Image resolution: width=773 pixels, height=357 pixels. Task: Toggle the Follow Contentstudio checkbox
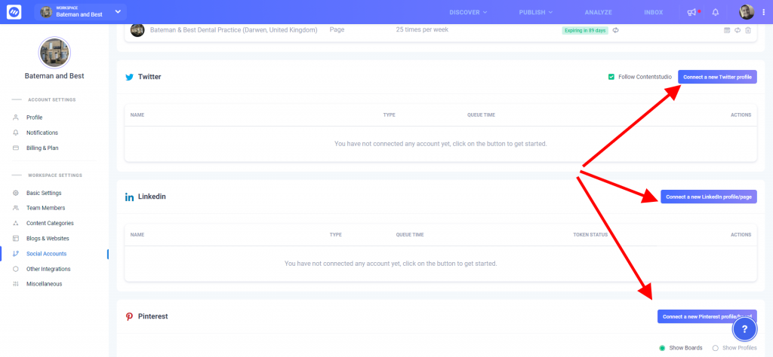tap(611, 78)
